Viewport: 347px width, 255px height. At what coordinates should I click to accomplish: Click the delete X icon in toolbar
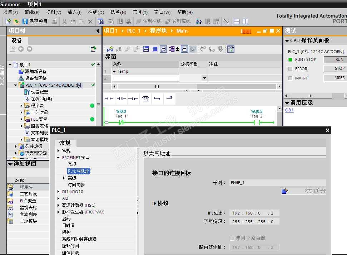point(90,21)
